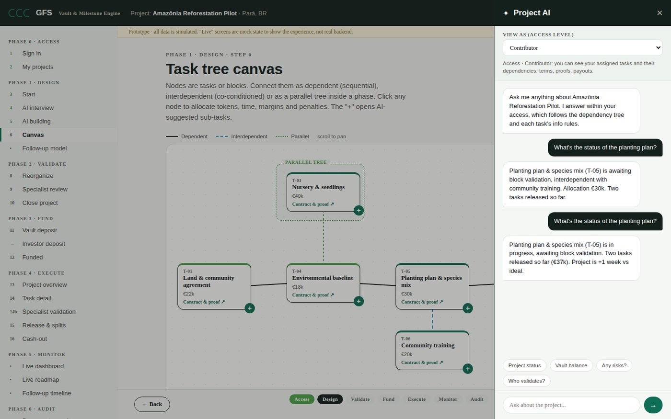Switch to the Validate phase pill

[360, 399]
